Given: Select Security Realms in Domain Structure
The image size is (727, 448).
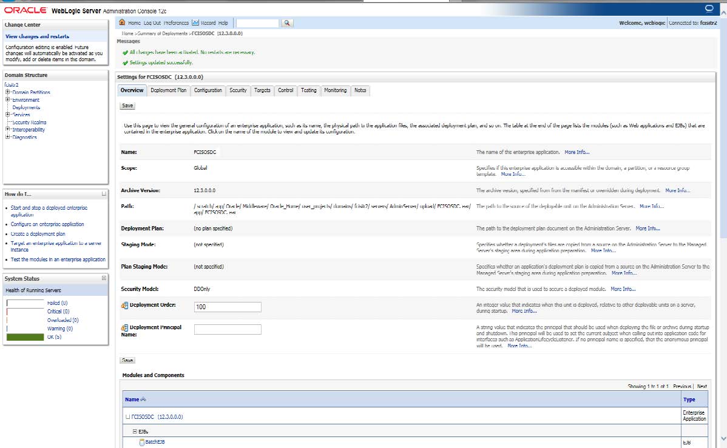Looking at the screenshot, I should coord(29,122).
